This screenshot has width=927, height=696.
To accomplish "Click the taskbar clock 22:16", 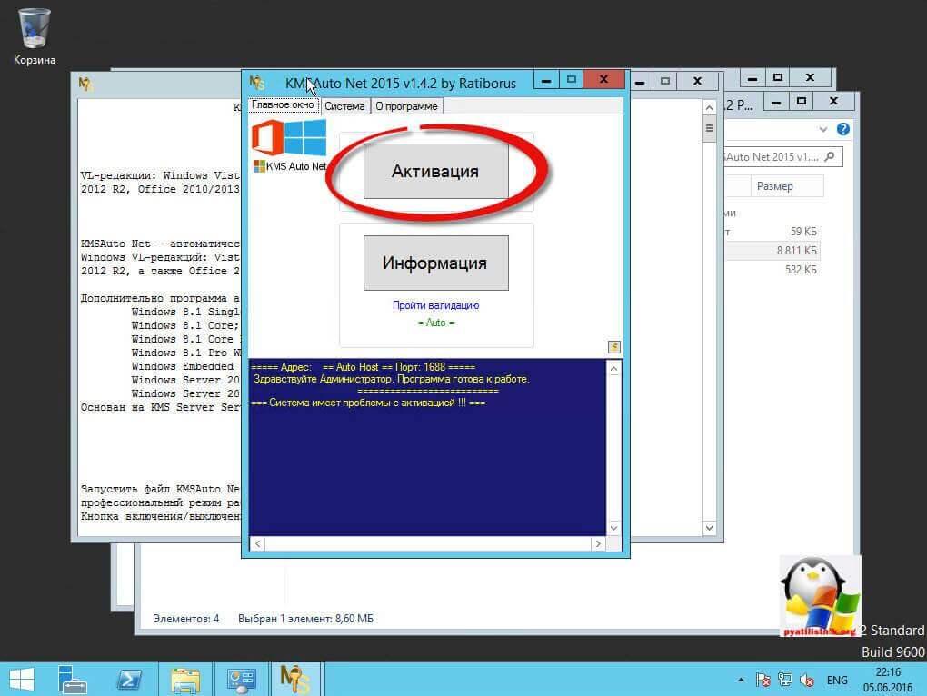I will coord(887,672).
